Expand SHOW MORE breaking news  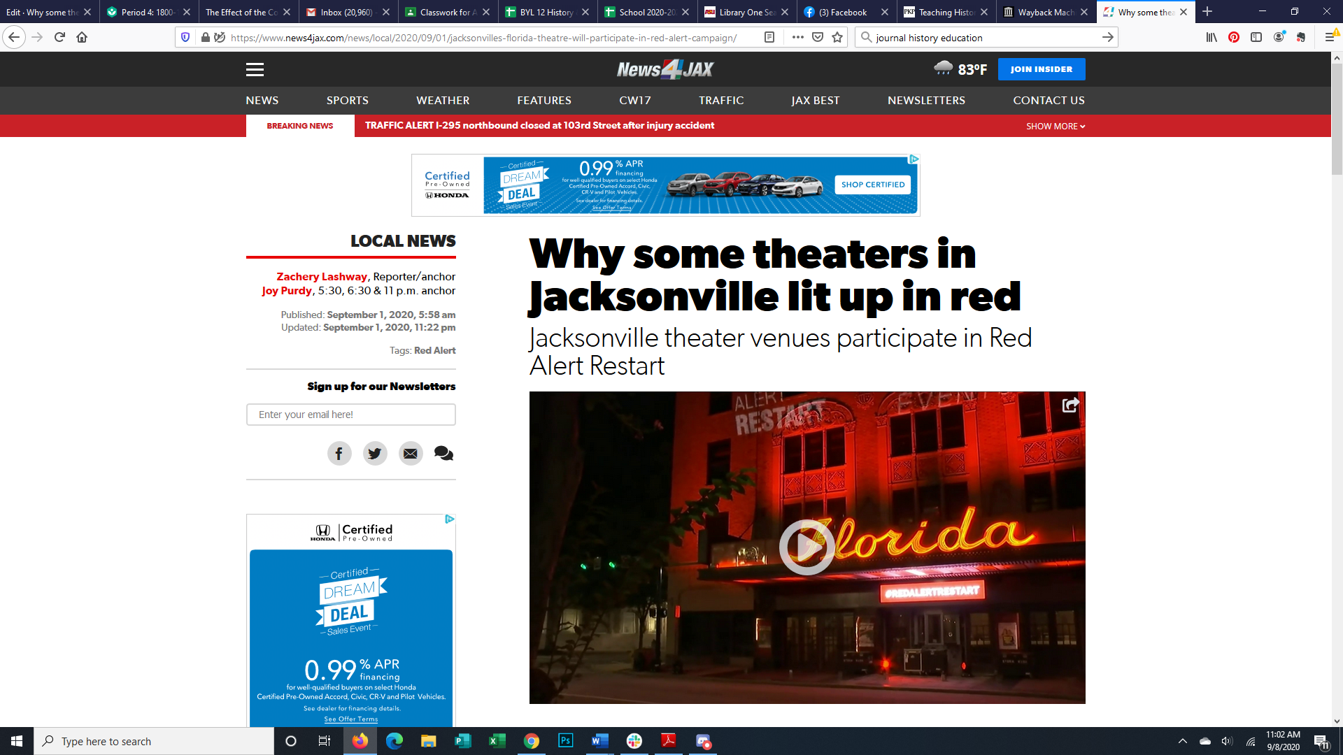(x=1055, y=127)
